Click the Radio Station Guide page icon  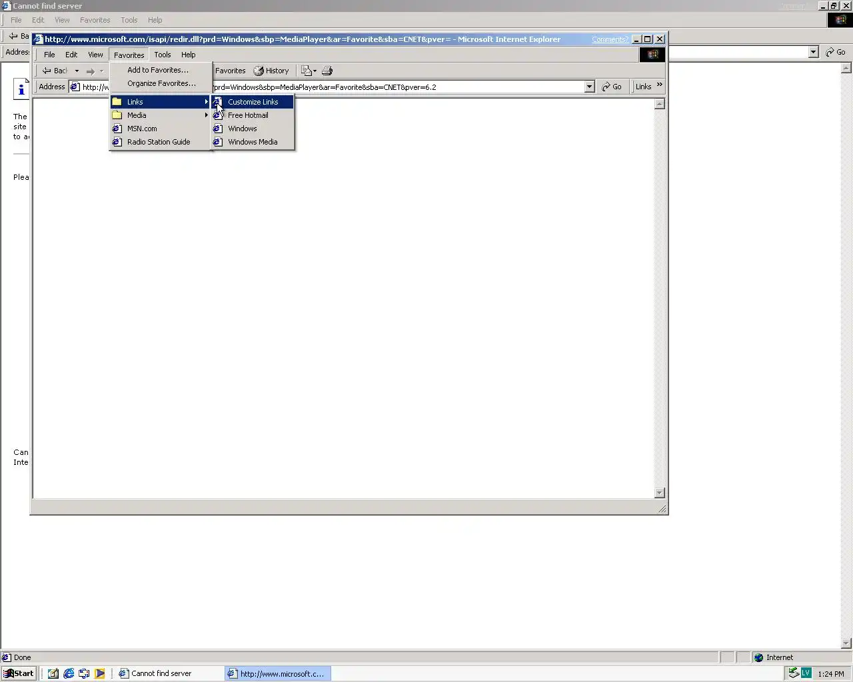click(x=117, y=142)
